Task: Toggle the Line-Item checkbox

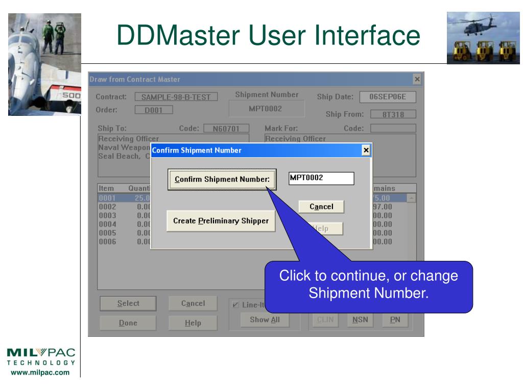Action: pos(235,305)
